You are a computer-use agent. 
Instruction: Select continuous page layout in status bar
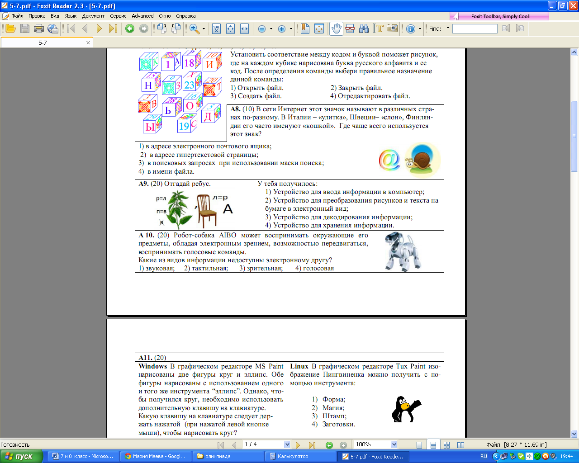[433, 445]
